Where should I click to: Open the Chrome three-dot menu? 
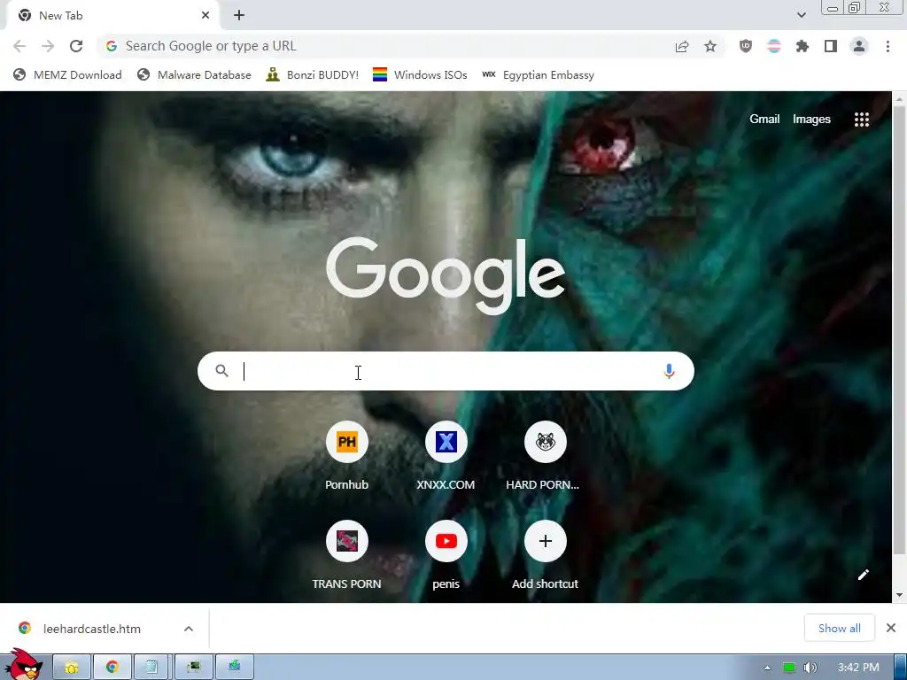coord(888,46)
